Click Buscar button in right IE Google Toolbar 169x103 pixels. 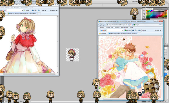pos(127,30)
